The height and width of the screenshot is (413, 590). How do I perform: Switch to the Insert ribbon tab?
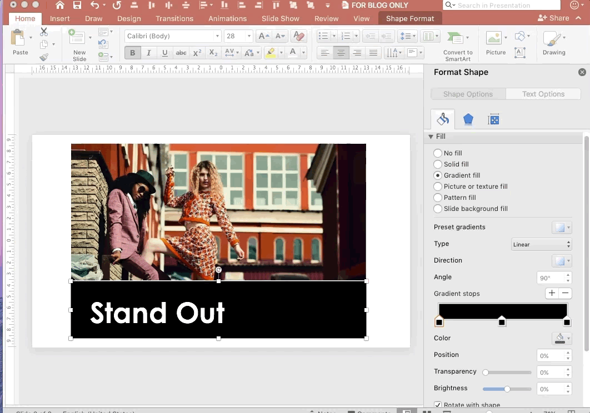click(x=60, y=18)
